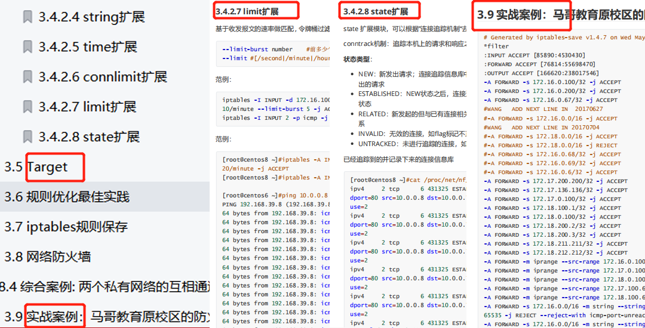Click the bookmark icon beside 3.4.2.7 limit扩展
The image size is (645, 328).
pos(27,107)
